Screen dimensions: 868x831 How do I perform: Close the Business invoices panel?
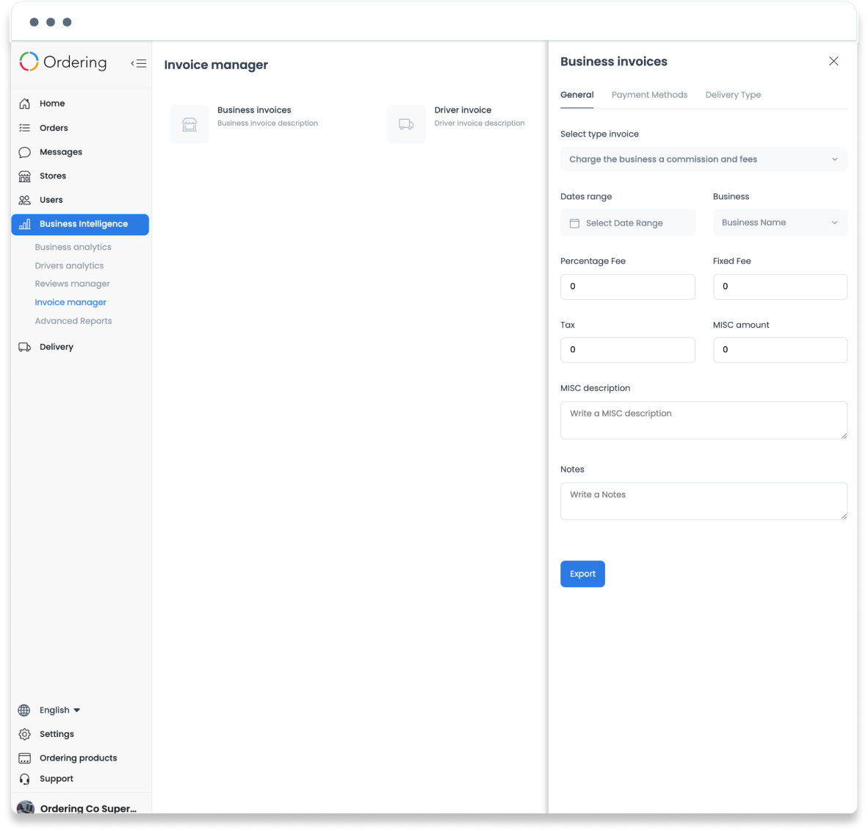click(x=833, y=62)
